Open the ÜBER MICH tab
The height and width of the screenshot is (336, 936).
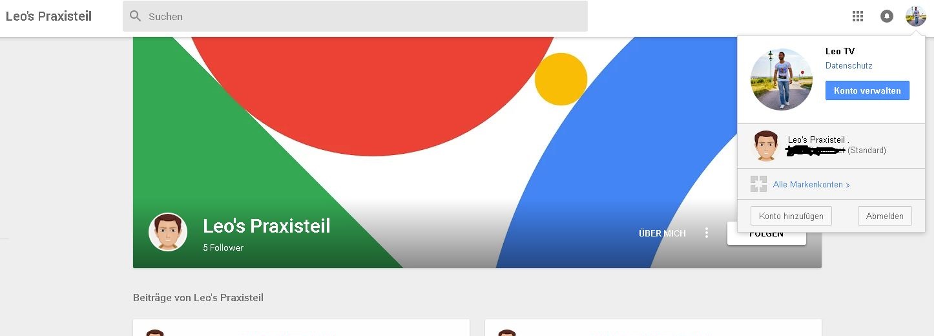click(662, 233)
